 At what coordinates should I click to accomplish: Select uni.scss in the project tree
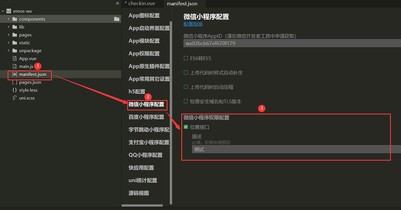coord(27,98)
